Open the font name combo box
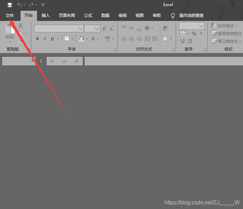 click(59, 29)
